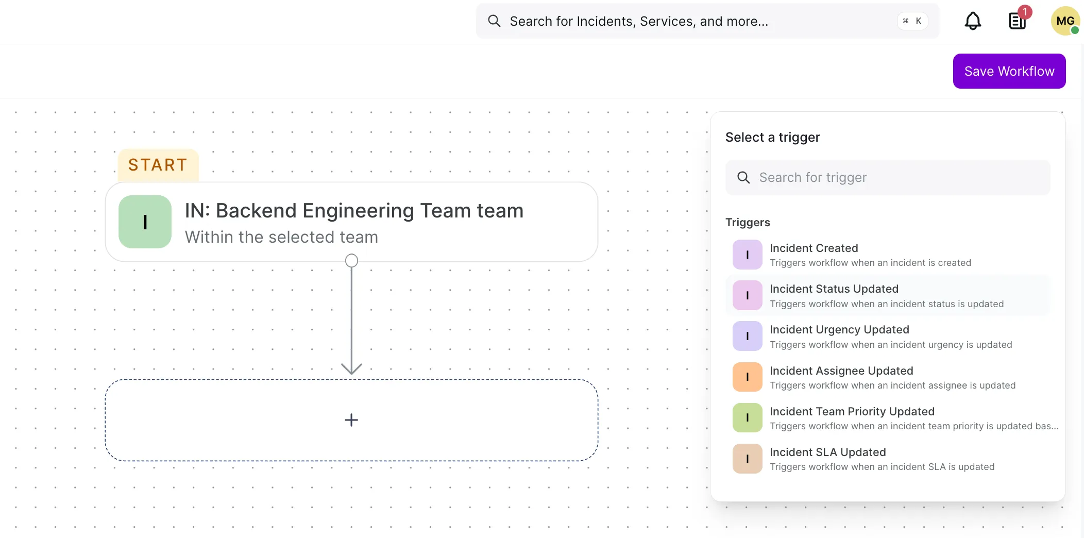Click the Incident Created trigger icon
This screenshot has height=538, width=1084.
[x=748, y=255]
